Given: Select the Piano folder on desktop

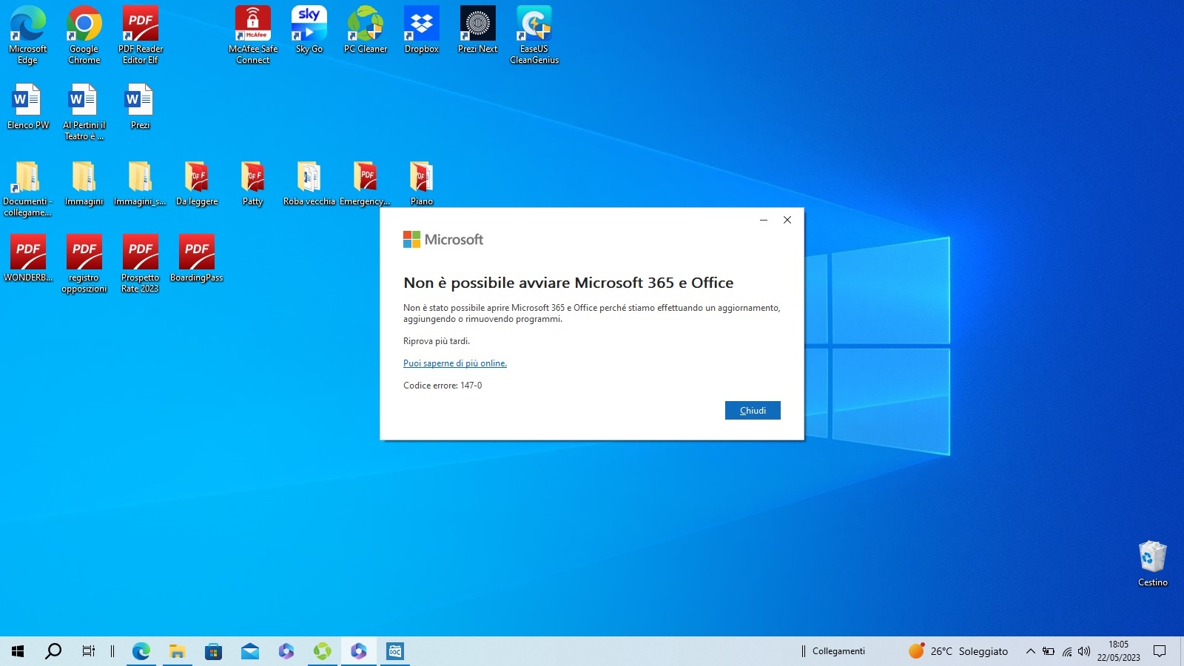Looking at the screenshot, I should tap(422, 184).
